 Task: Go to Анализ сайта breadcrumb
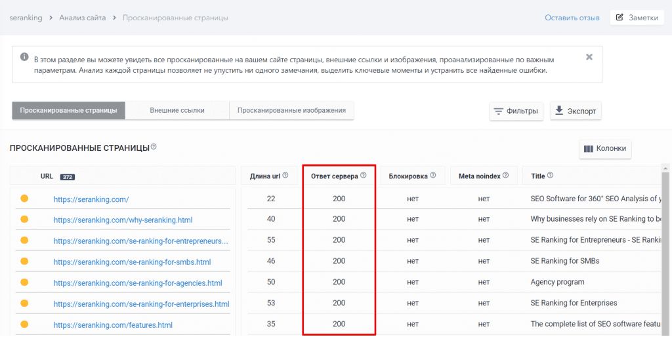pos(83,18)
